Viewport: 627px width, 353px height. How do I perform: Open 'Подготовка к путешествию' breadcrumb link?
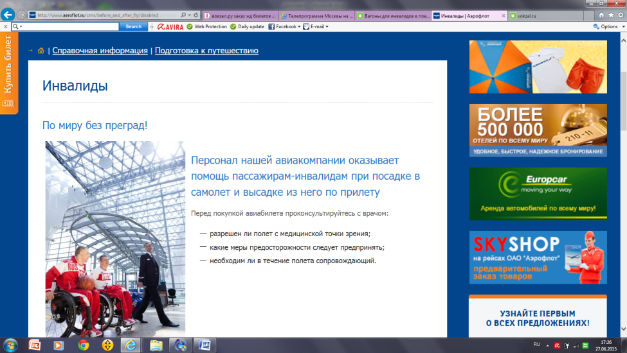pos(206,51)
